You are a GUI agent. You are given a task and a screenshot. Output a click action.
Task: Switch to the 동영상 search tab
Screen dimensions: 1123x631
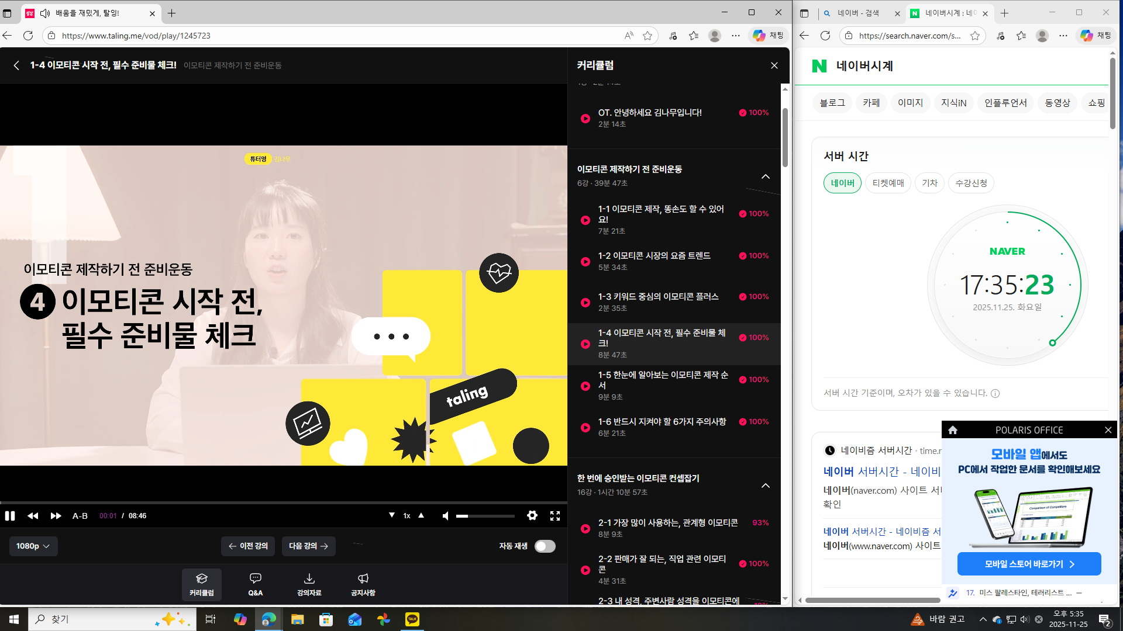pos(1057,103)
